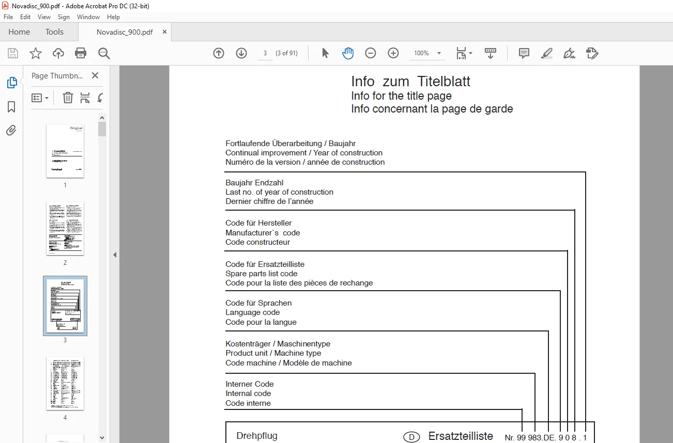Open the print dialog icon

[81, 53]
